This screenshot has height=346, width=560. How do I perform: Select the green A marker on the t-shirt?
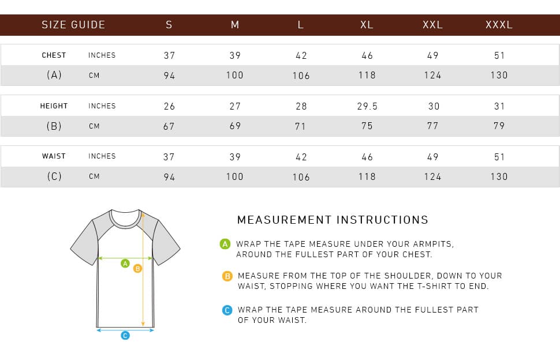125,263
